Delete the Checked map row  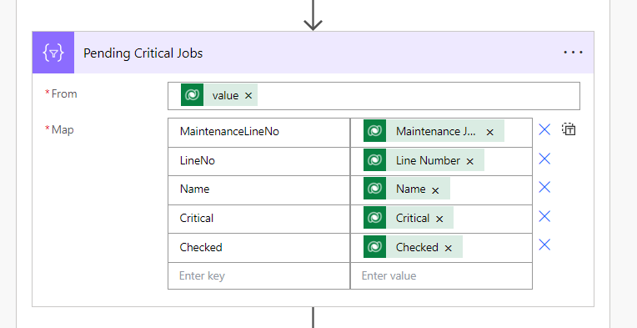[544, 245]
